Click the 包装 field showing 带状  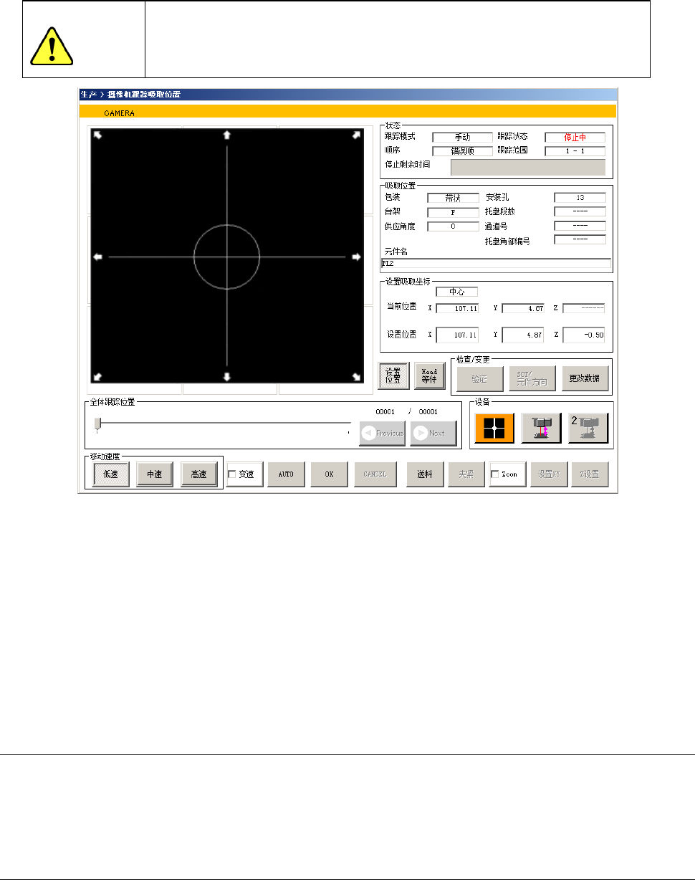click(x=453, y=198)
